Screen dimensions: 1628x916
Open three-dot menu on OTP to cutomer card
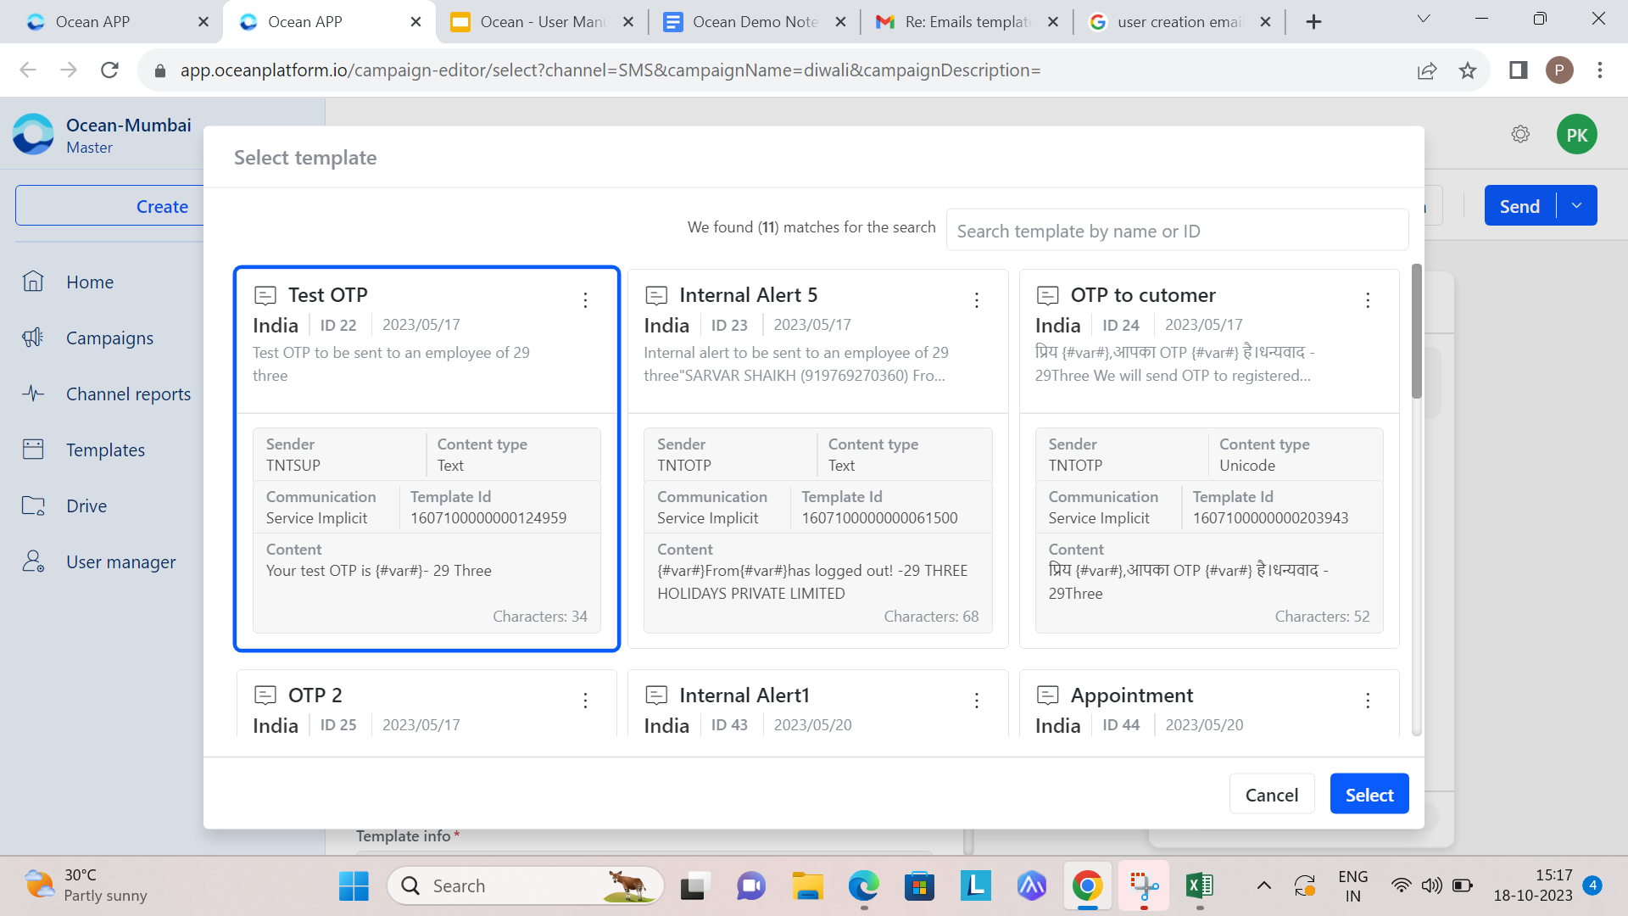[x=1368, y=300]
